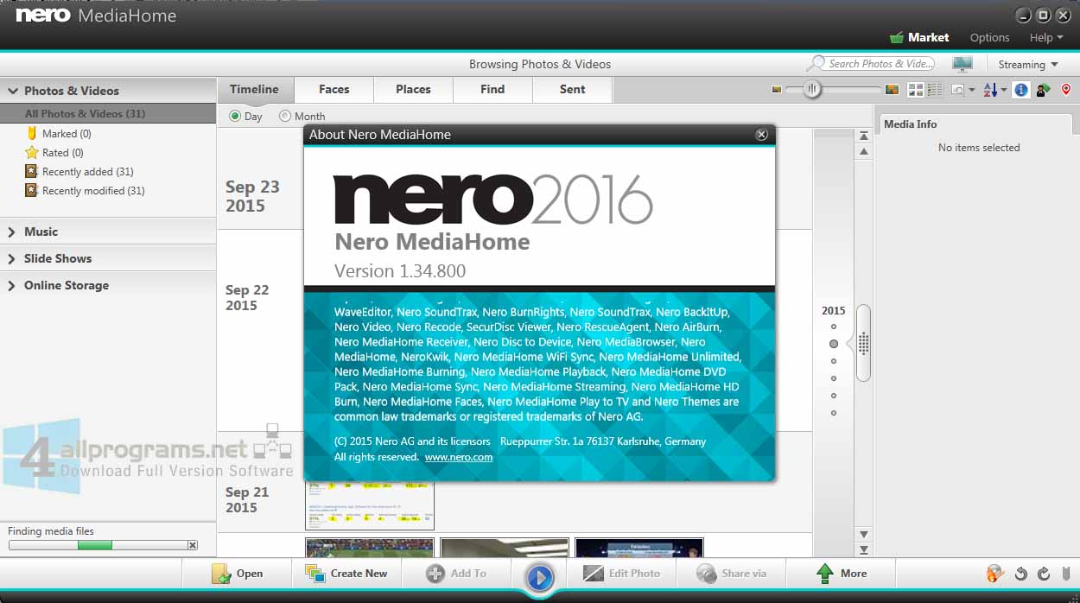1080x603 pixels.
Task: Switch to details list view
Action: click(x=935, y=90)
